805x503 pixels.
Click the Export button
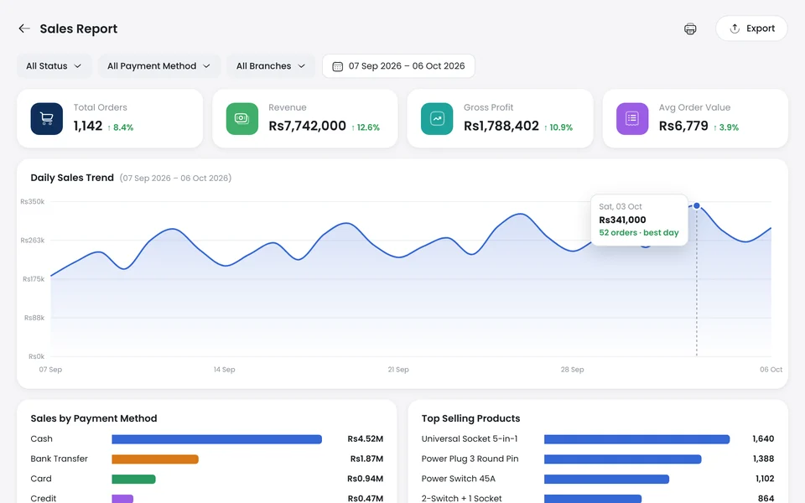click(x=751, y=29)
